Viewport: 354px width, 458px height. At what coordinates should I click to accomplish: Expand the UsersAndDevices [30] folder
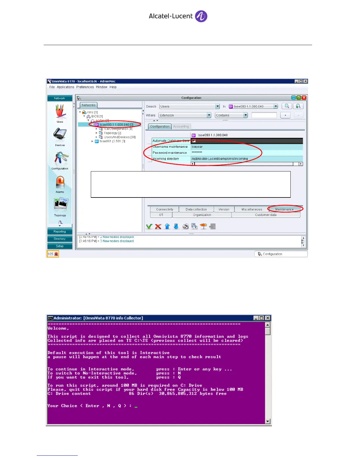(97, 137)
